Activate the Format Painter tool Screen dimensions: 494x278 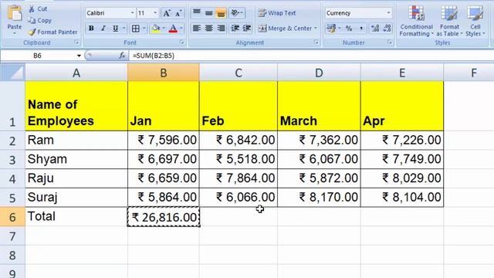[52, 32]
